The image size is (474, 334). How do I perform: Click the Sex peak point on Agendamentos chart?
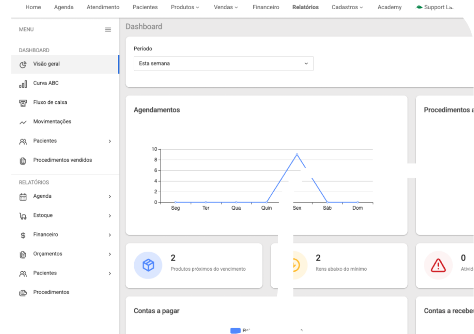[297, 154]
